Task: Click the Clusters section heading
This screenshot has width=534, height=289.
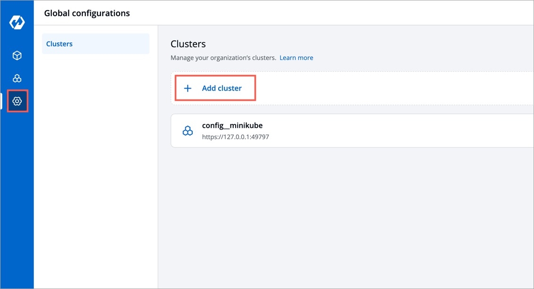Action: point(188,44)
